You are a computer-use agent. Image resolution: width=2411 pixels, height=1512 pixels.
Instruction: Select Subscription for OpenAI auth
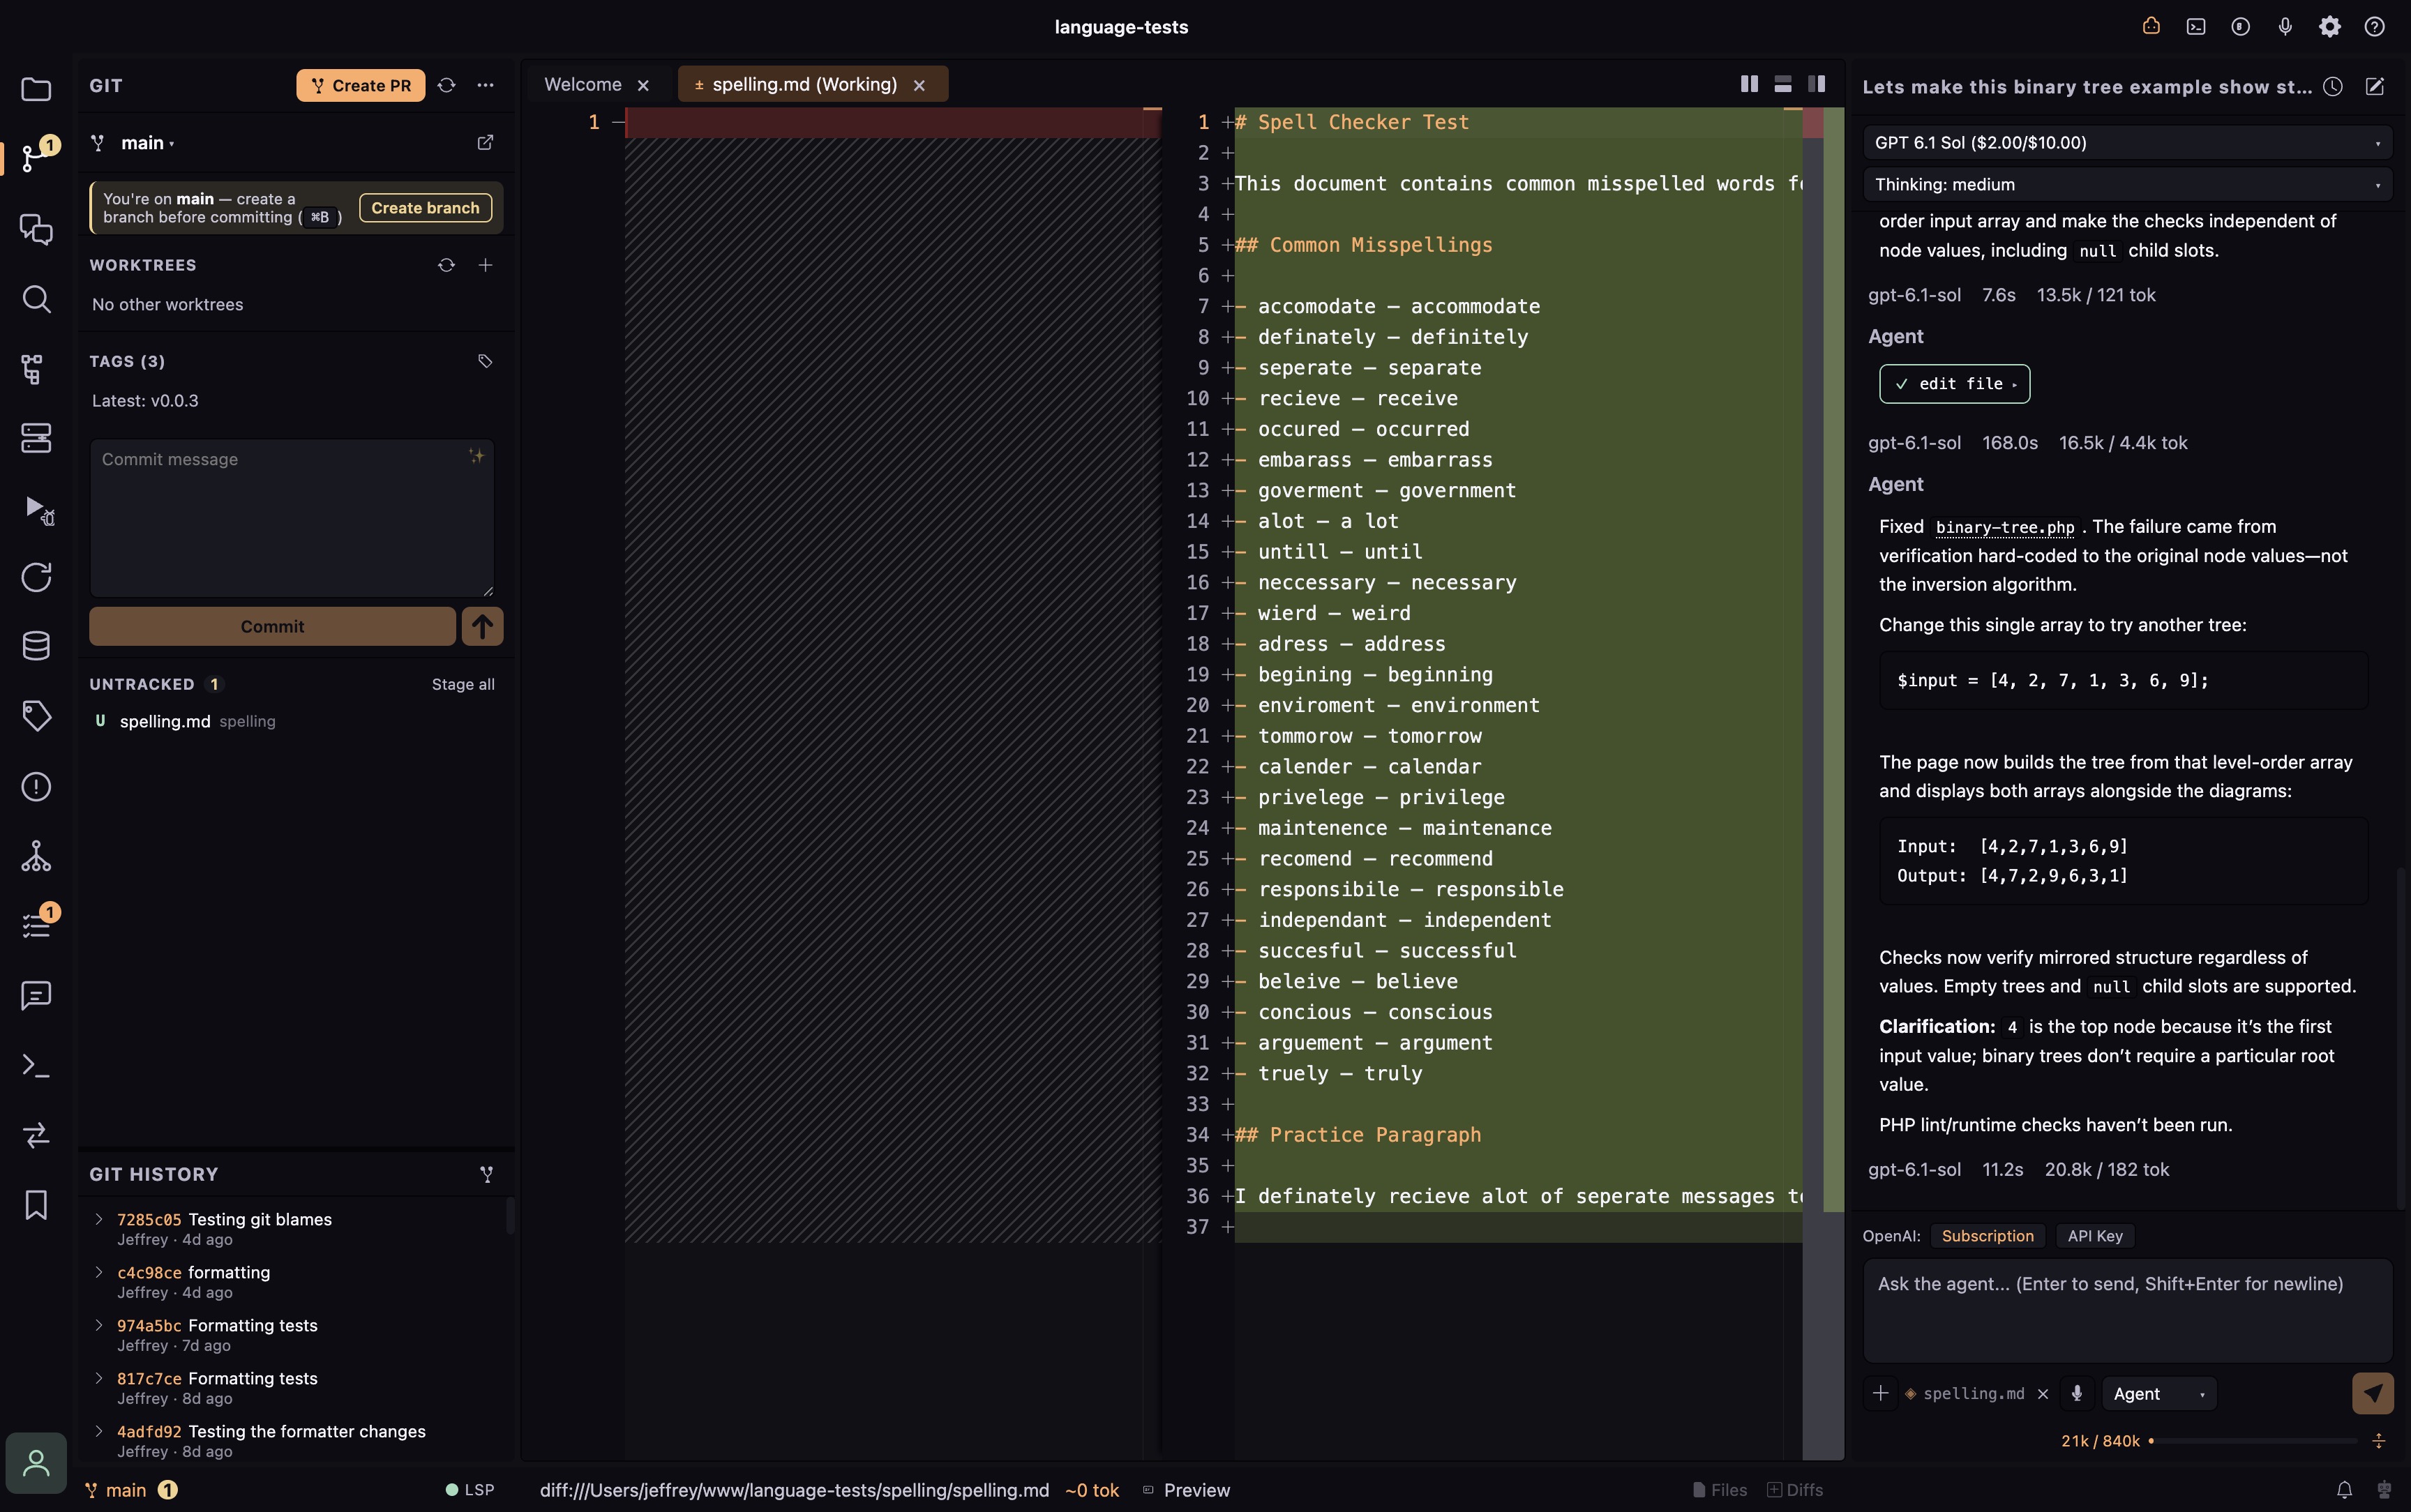[x=1987, y=1236]
